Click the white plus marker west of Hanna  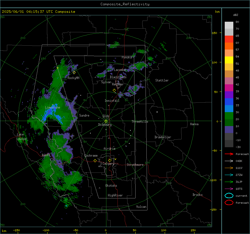(x=157, y=112)
